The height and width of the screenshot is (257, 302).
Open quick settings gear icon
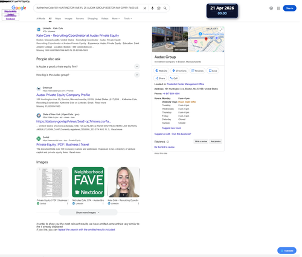pos(271,8)
